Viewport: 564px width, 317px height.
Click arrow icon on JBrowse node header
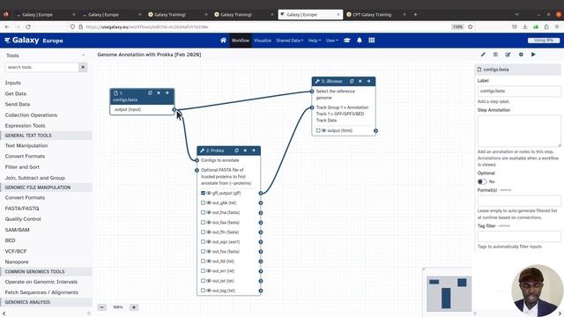coord(368,81)
